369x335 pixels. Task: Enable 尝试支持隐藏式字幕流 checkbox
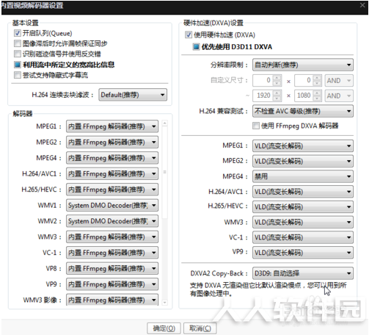[17, 75]
